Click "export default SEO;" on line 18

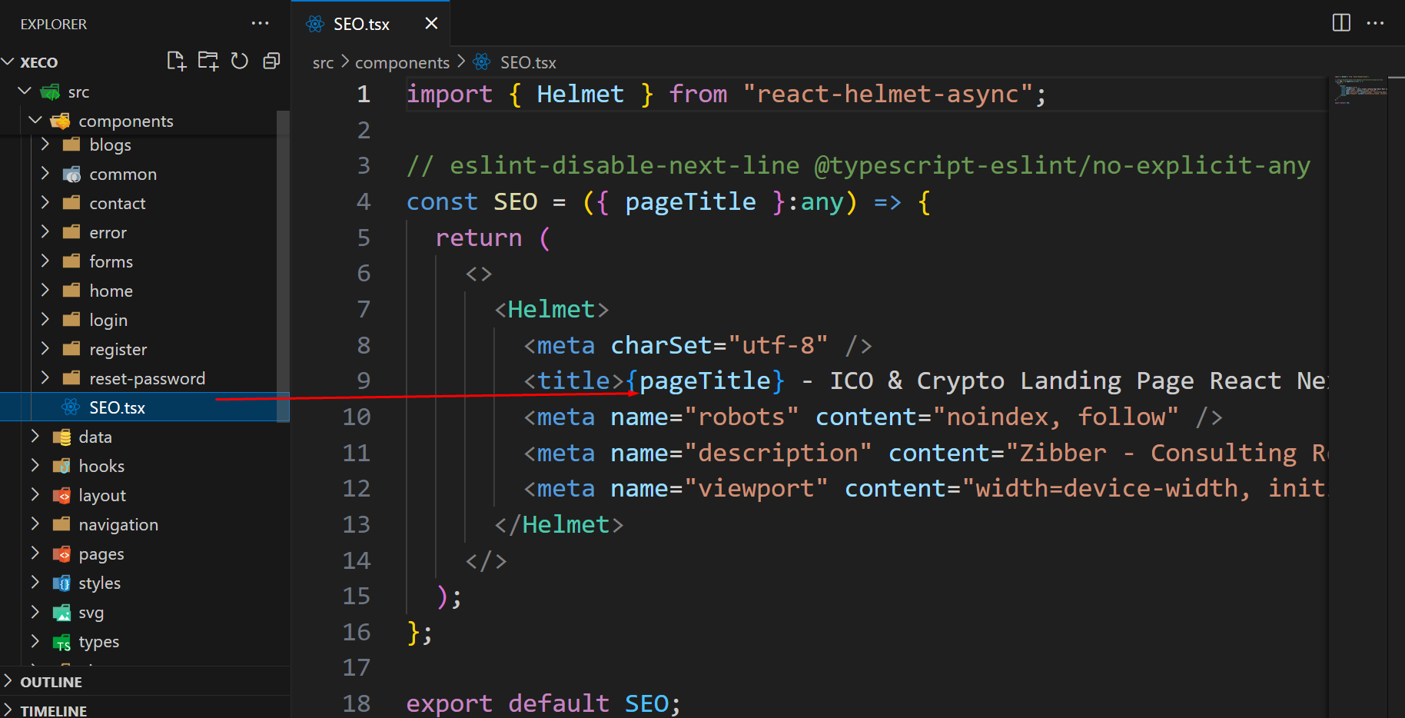(543, 703)
